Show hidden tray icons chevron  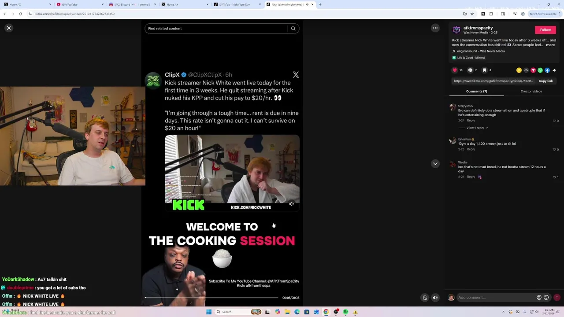point(503,312)
